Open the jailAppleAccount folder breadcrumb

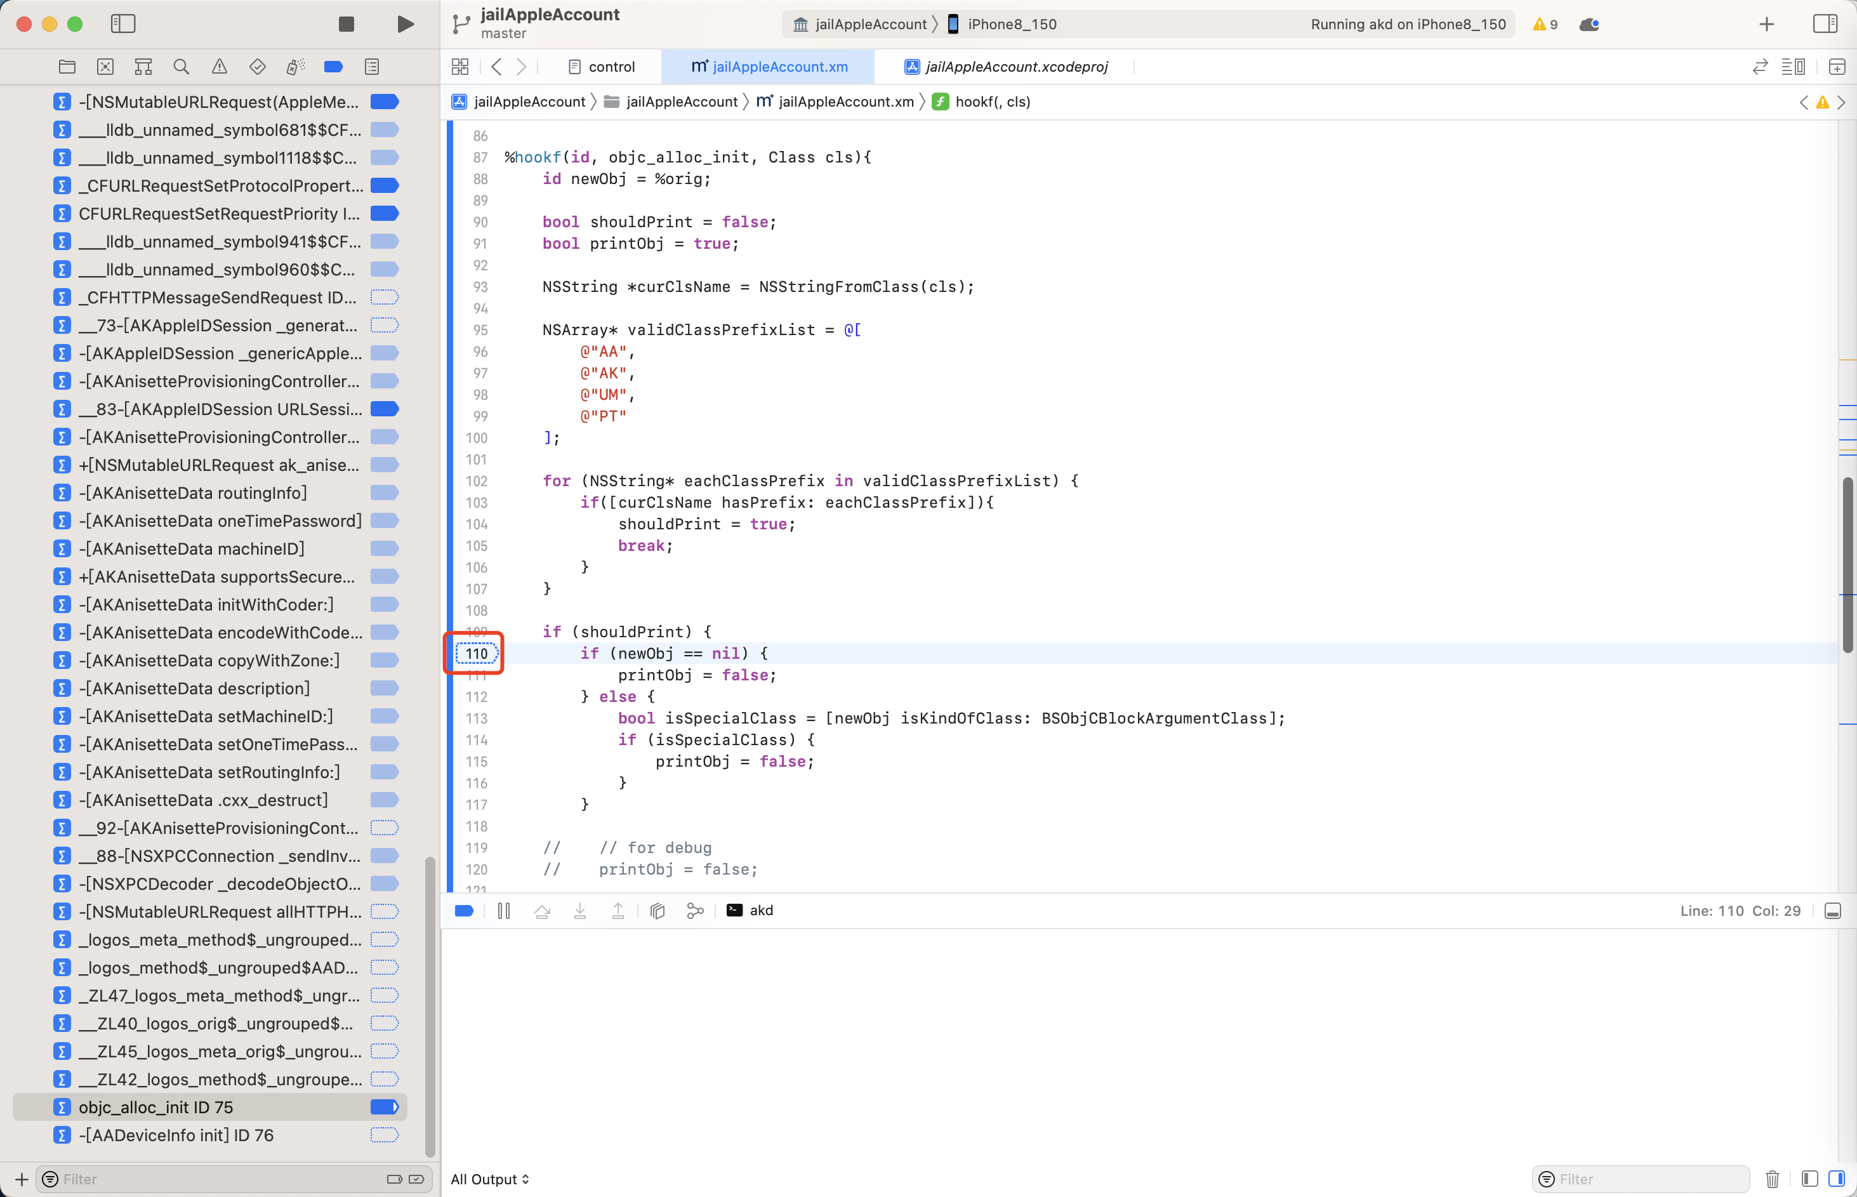point(671,102)
